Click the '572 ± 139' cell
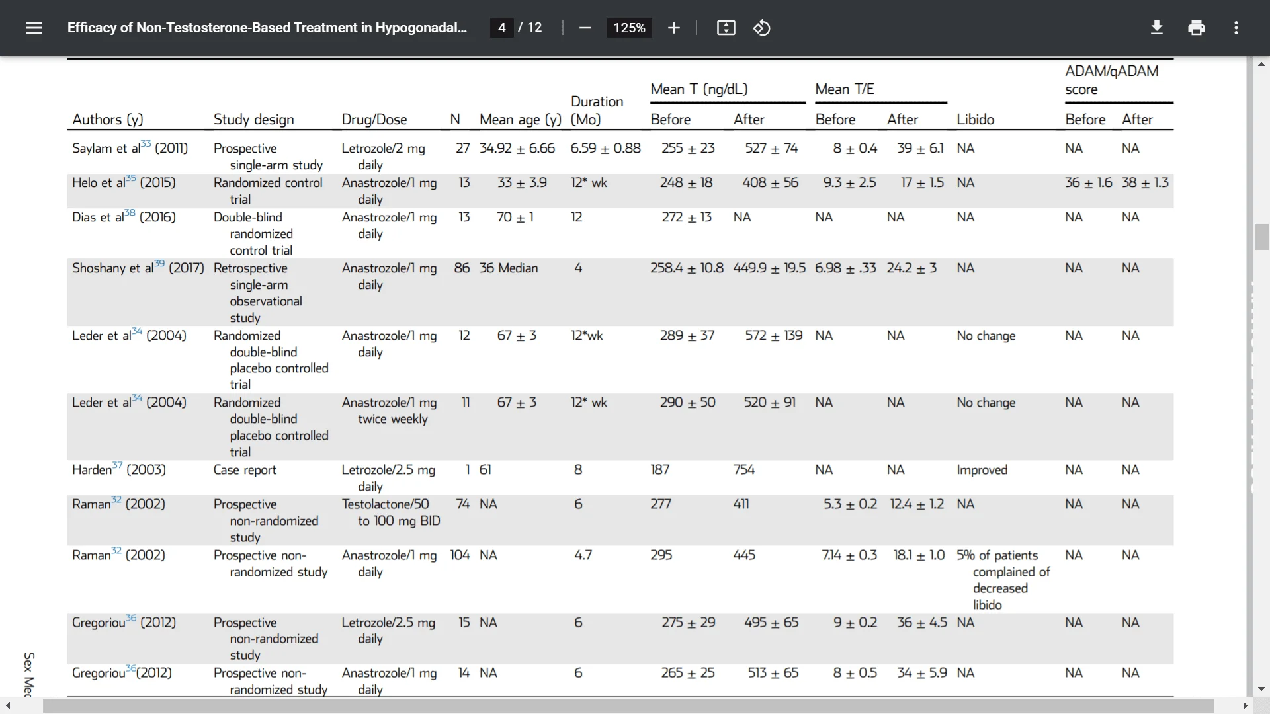Screen dimensions: 1270x714 (774, 336)
